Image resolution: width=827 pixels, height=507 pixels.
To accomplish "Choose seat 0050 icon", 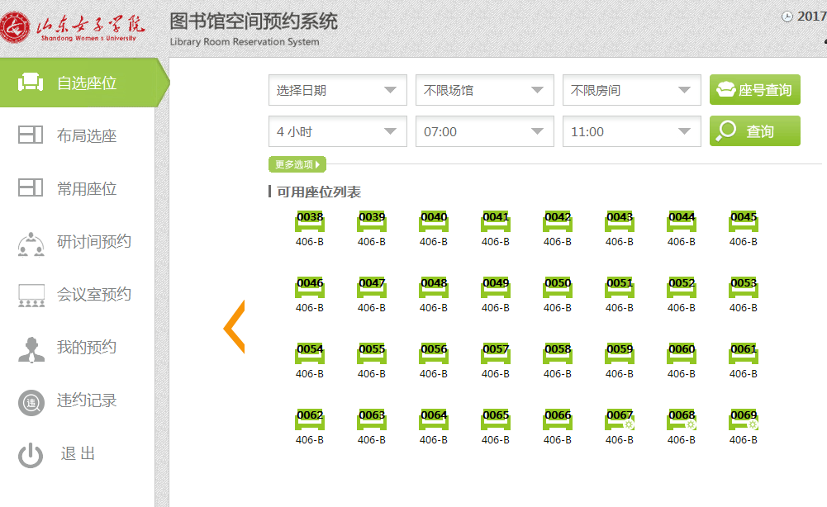I will point(558,287).
